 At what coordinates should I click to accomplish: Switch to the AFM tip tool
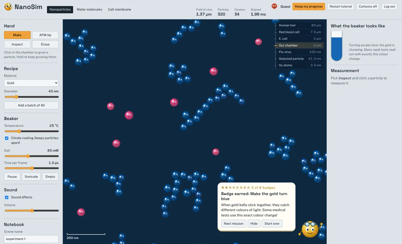45,35
